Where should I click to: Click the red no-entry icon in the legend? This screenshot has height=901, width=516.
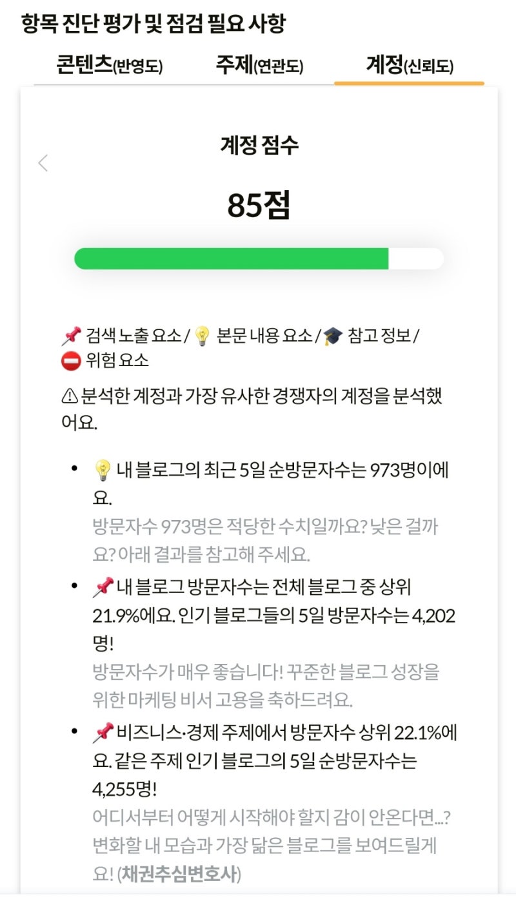click(70, 360)
